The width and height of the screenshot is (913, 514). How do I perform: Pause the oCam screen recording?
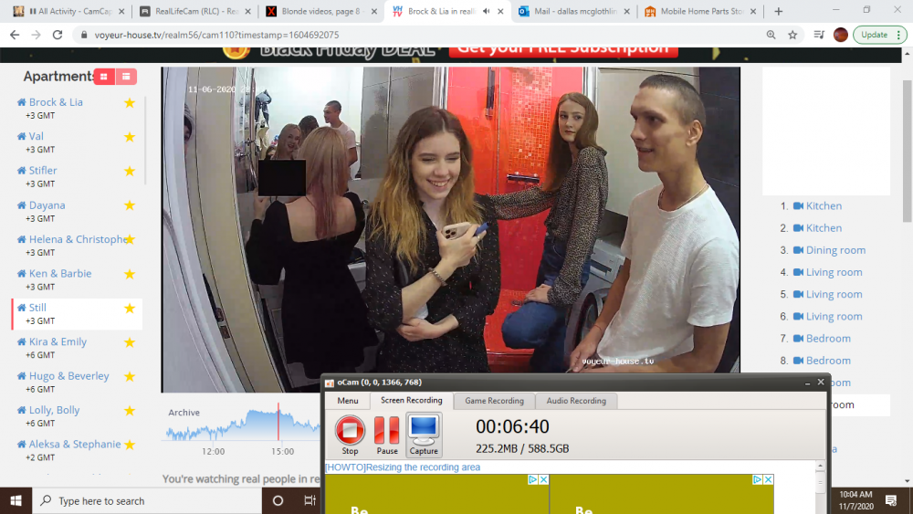pyautogui.click(x=387, y=434)
